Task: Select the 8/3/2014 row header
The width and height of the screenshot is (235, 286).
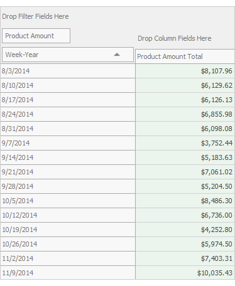Action: coord(68,71)
